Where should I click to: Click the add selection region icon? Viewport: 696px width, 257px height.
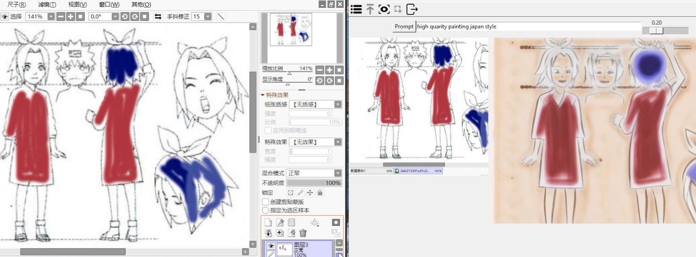[398, 9]
